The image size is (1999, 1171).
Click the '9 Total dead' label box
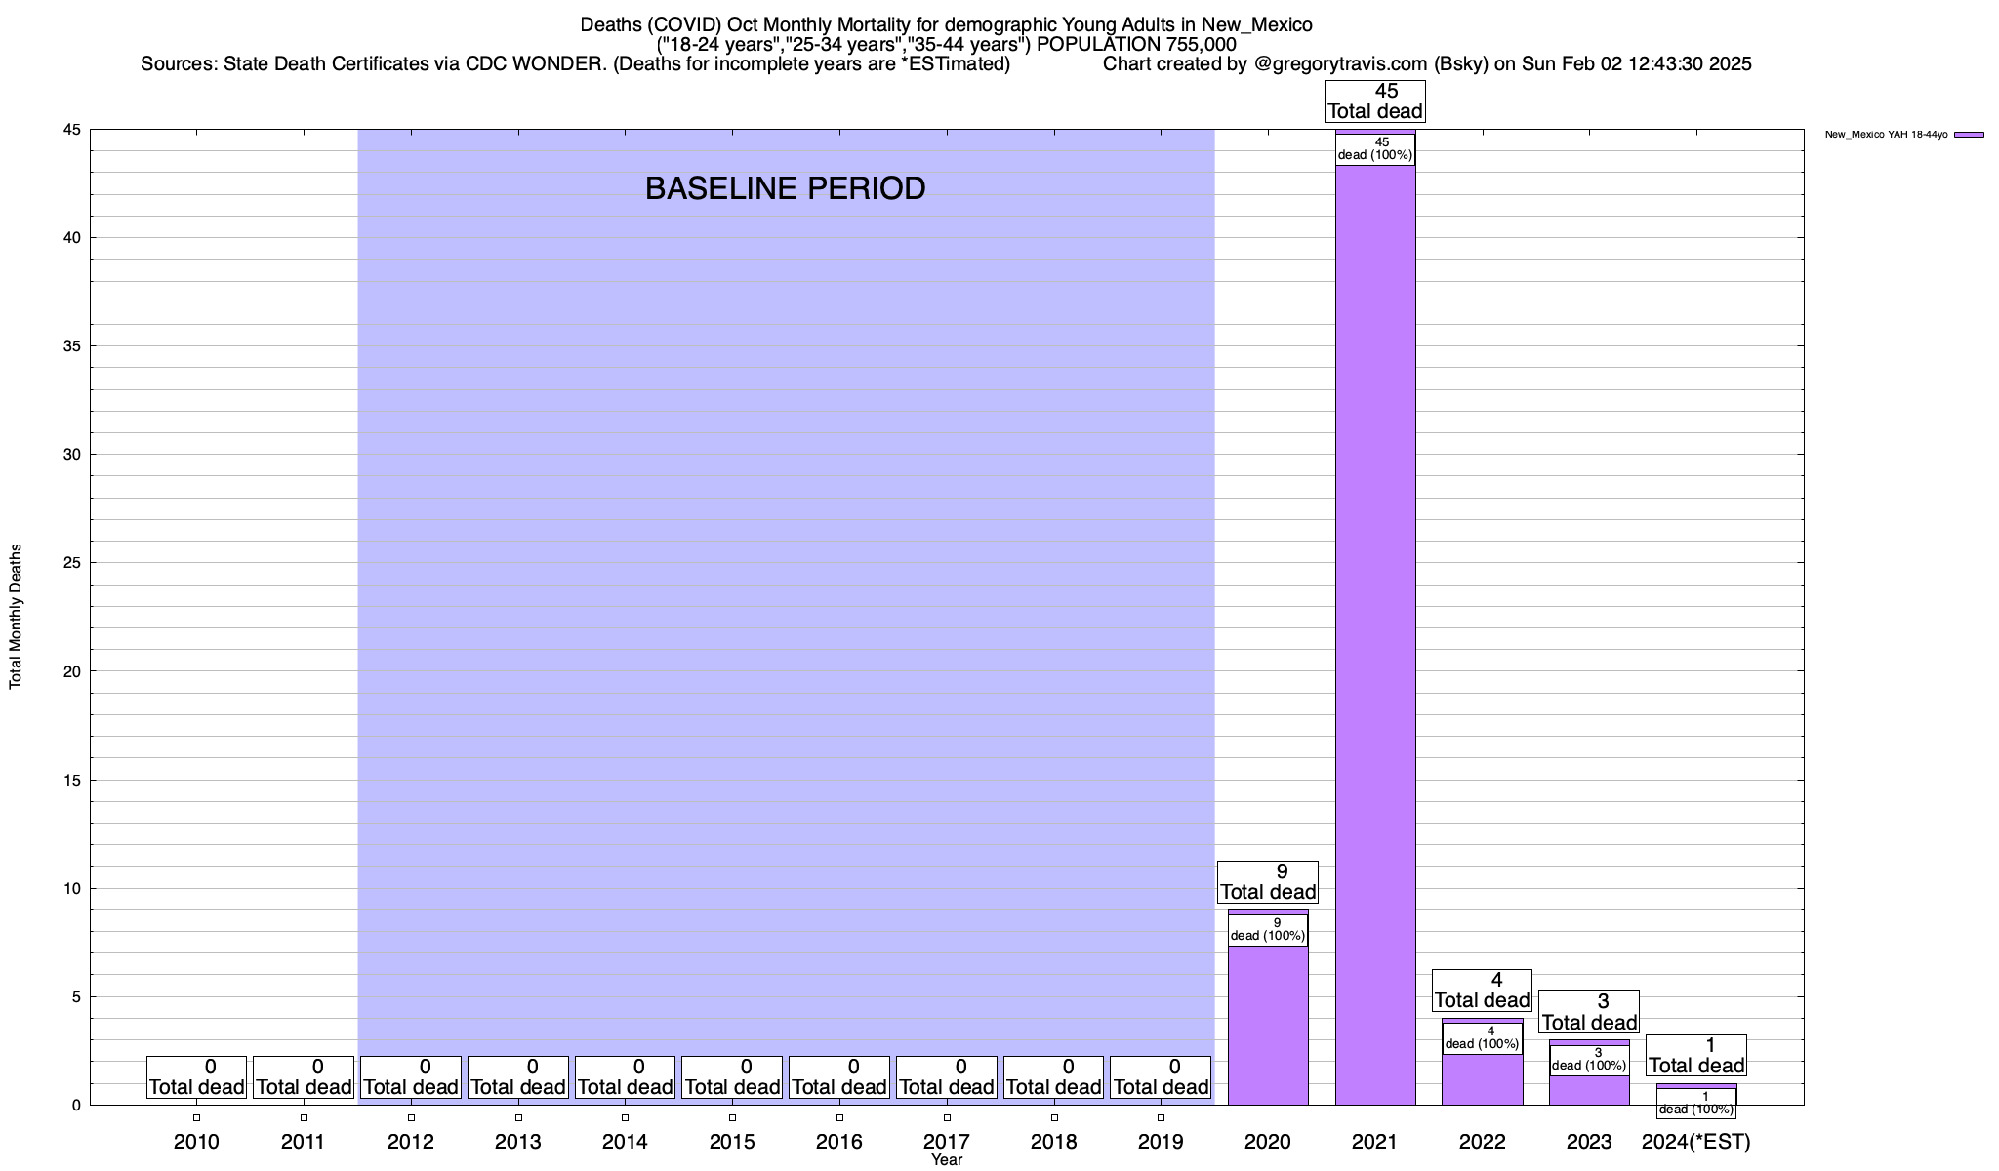[x=1267, y=882]
